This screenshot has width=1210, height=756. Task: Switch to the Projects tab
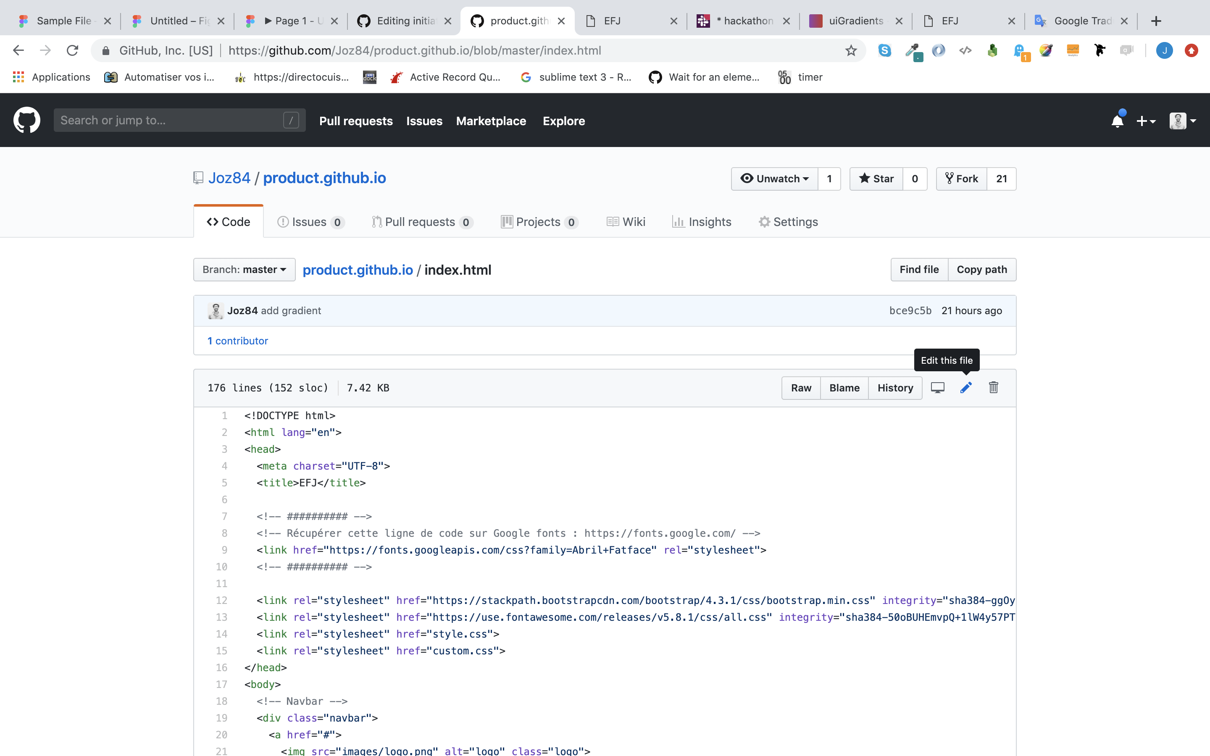pyautogui.click(x=539, y=221)
